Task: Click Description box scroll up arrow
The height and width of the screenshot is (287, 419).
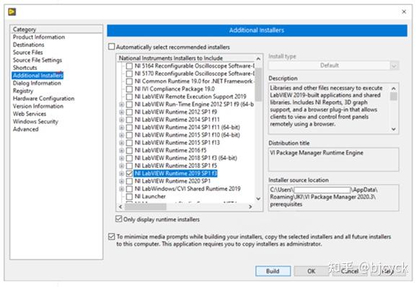Action: tap(394, 88)
